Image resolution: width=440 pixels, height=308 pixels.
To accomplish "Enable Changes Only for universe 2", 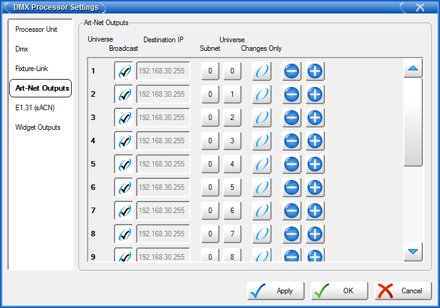I will [262, 94].
